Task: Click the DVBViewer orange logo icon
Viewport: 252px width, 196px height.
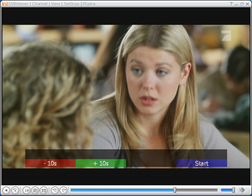Action: tap(5, 4)
